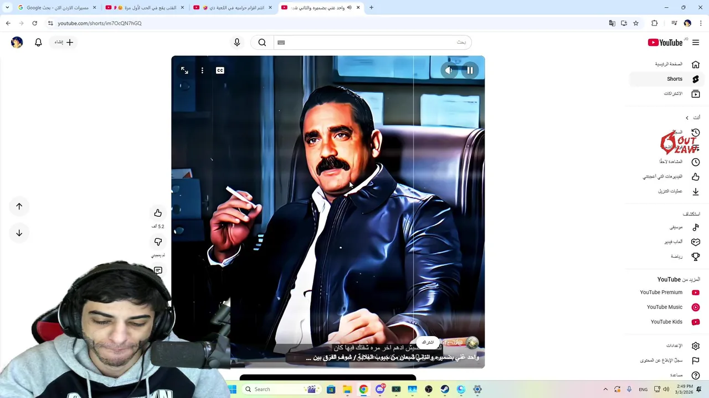Show hidden system tray icons
The height and width of the screenshot is (398, 709).
pos(605,389)
